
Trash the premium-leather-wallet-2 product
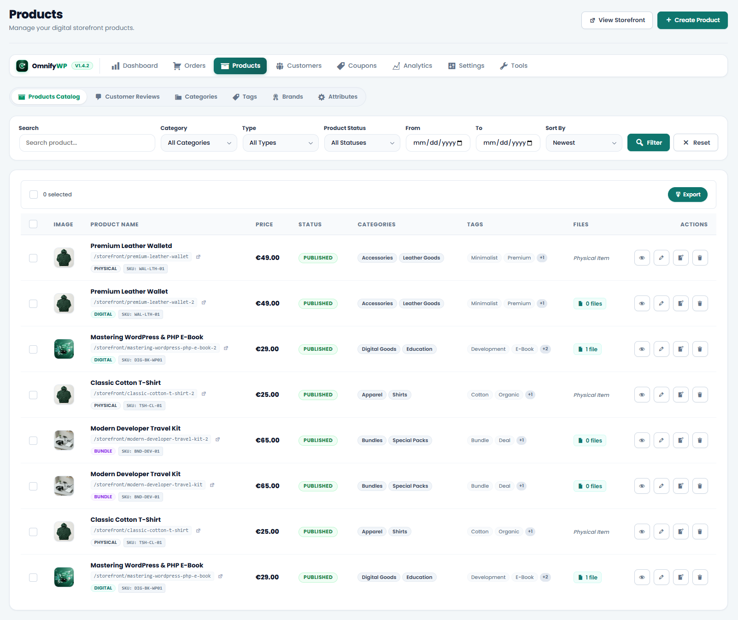(x=700, y=303)
